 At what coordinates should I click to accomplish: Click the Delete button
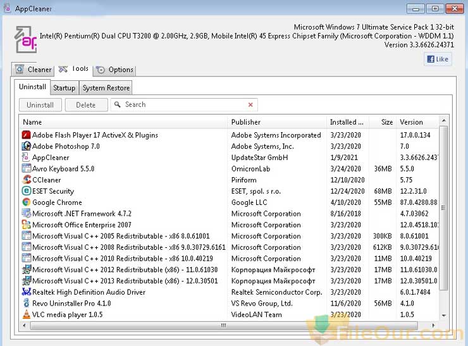coord(86,105)
